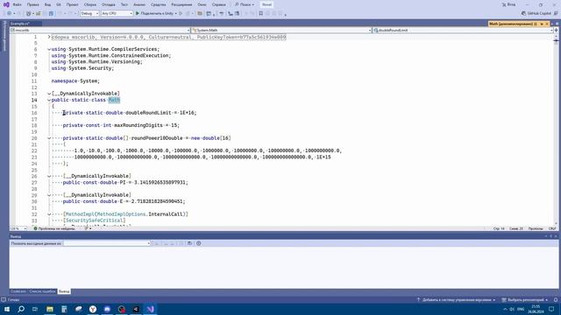
Task: Click the save all toolbar icon
Action: [x=51, y=13]
